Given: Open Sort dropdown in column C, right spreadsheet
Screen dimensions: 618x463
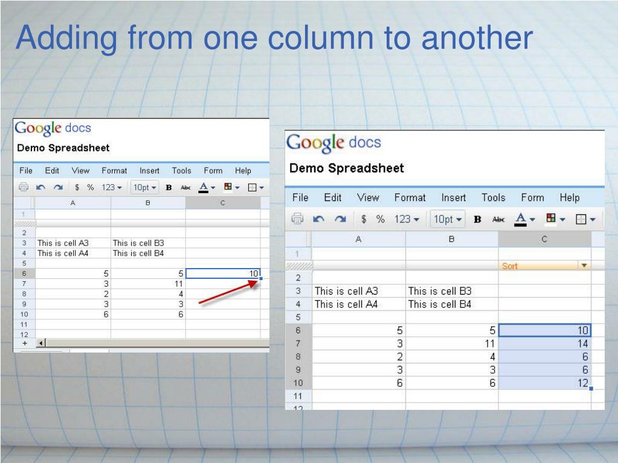Looking at the screenshot, I should [x=584, y=266].
